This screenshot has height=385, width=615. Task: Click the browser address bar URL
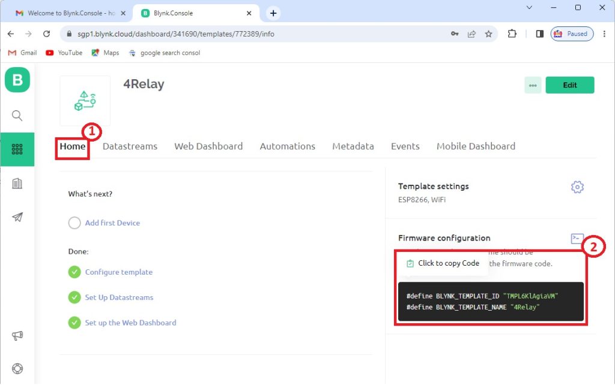[240, 34]
